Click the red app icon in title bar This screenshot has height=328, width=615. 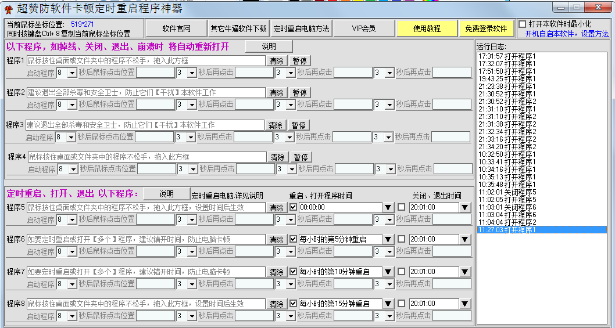(8, 9)
